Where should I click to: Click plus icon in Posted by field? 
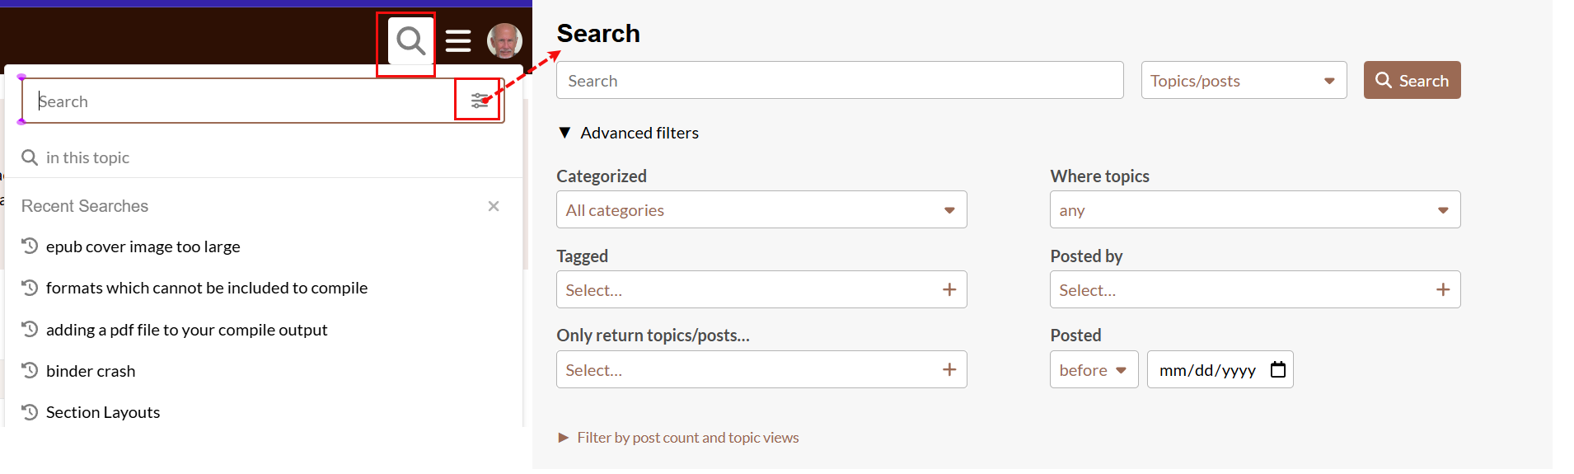(1443, 289)
